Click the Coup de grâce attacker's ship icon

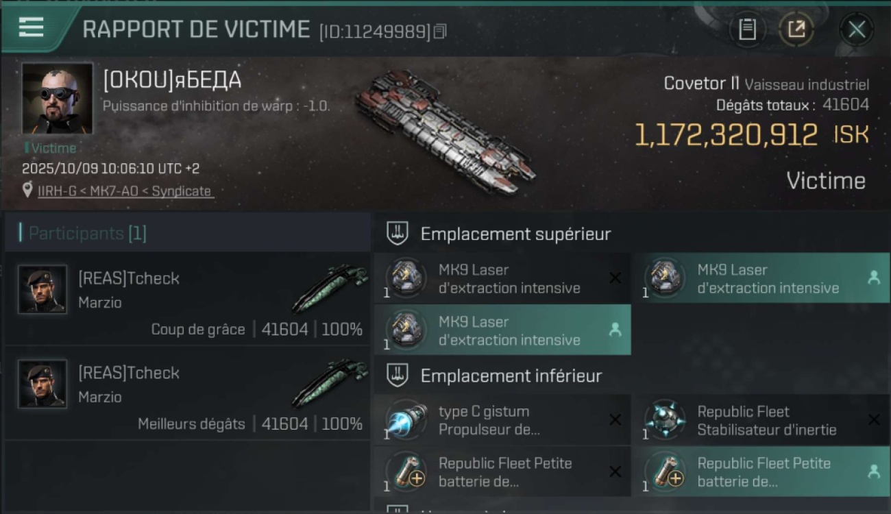[330, 289]
